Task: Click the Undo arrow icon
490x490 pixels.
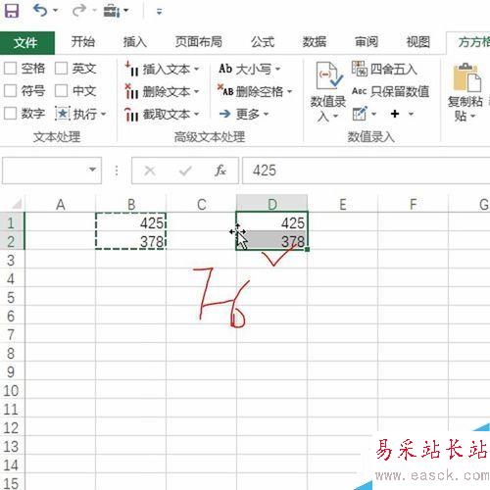Action: pos(40,11)
